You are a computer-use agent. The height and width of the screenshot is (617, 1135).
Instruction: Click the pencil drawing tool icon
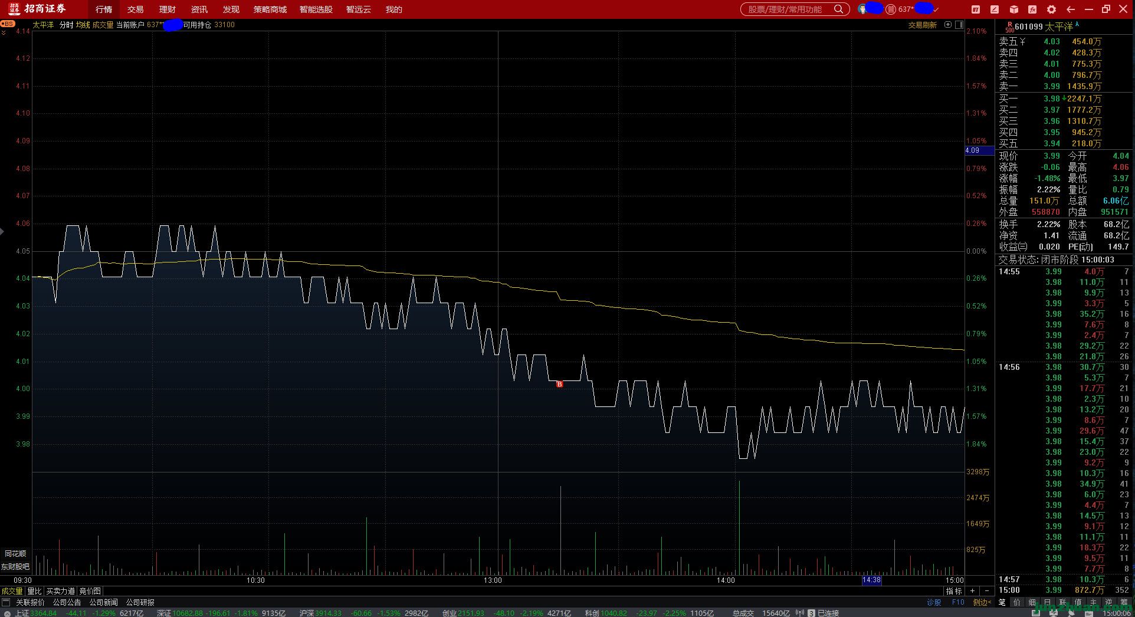[995, 9]
